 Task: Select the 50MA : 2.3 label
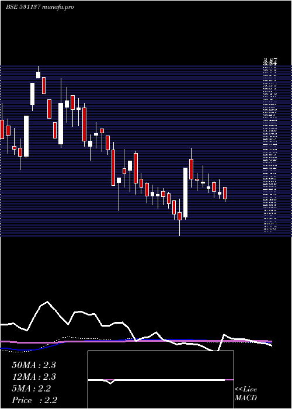(x=34, y=365)
